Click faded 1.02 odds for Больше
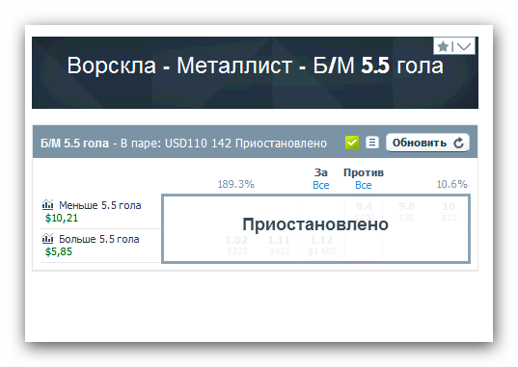The image size is (518, 367). pos(236,240)
